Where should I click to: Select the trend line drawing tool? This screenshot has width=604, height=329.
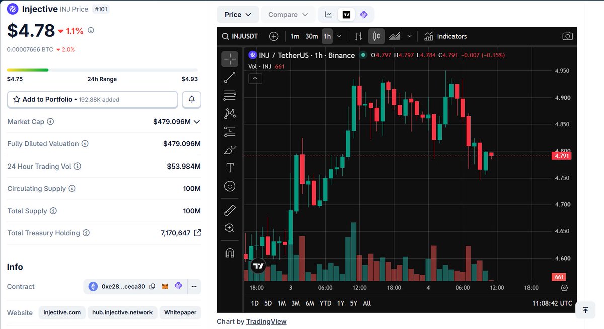pos(230,77)
